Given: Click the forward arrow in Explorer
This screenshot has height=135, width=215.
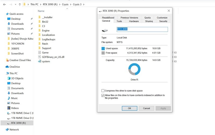Looking at the screenshot, I should click(x=11, y=5).
